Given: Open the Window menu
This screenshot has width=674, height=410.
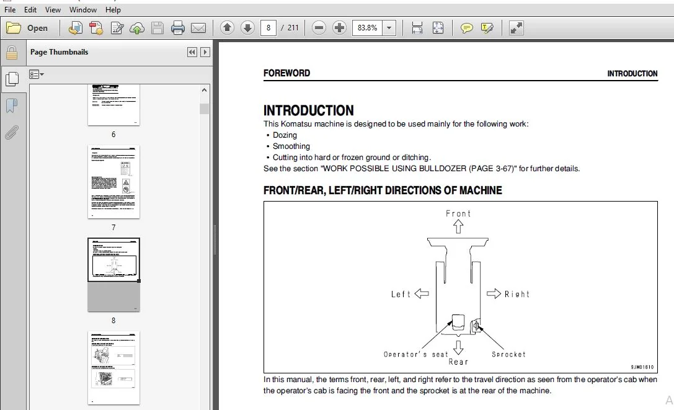Looking at the screenshot, I should click(83, 9).
